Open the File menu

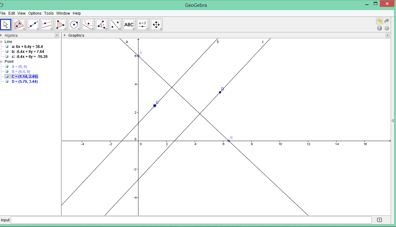3,13
